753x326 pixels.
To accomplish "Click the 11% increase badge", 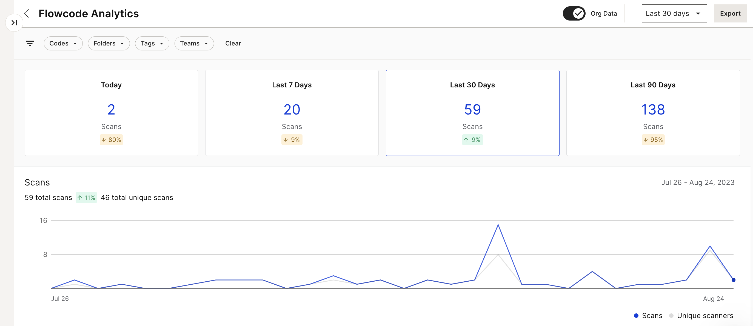I will (x=86, y=198).
